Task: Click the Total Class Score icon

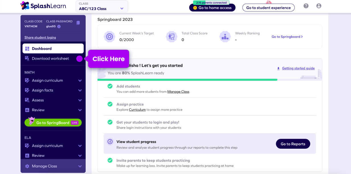Action: point(172,37)
